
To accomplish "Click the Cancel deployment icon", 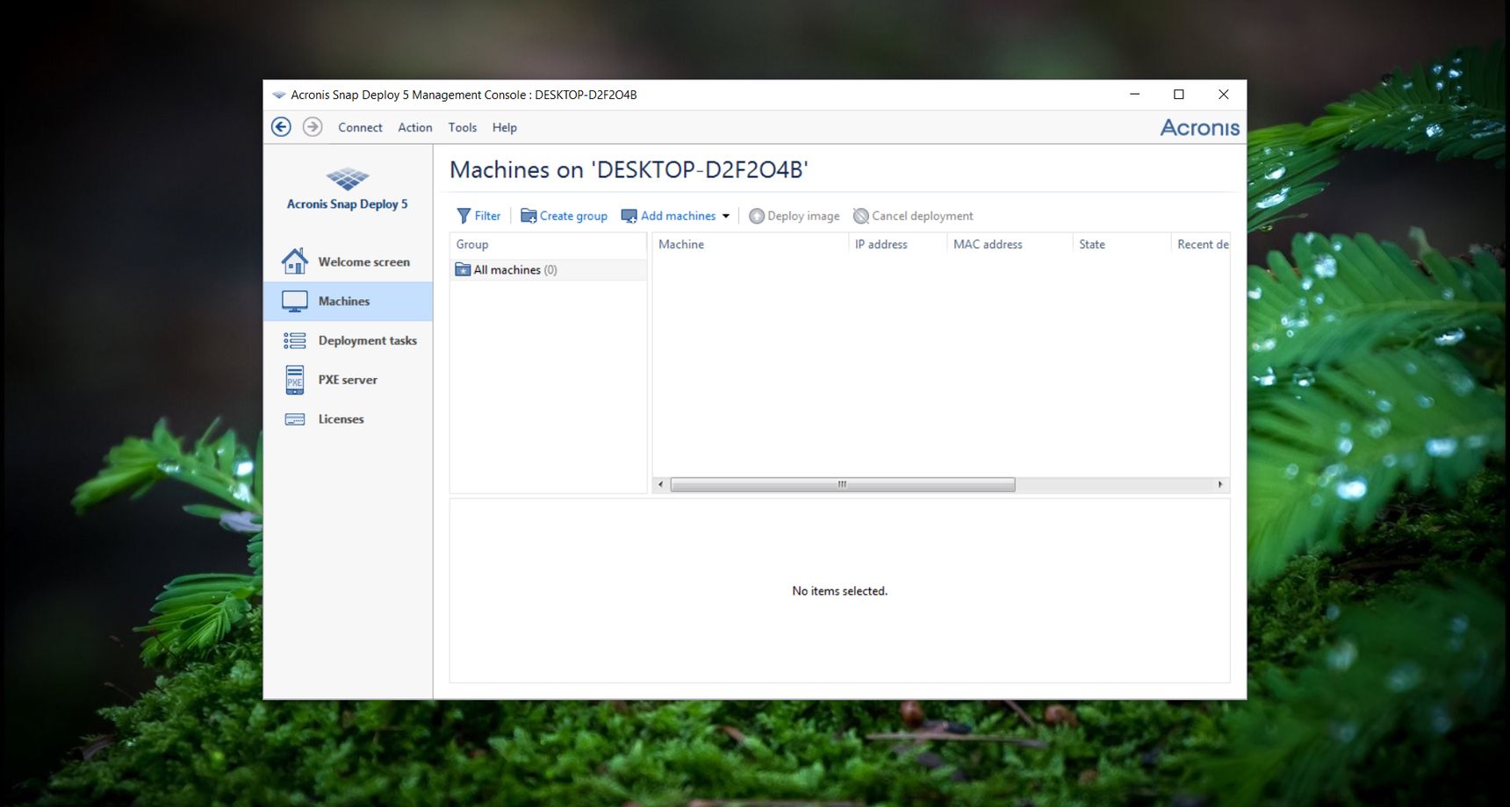I will [x=861, y=216].
